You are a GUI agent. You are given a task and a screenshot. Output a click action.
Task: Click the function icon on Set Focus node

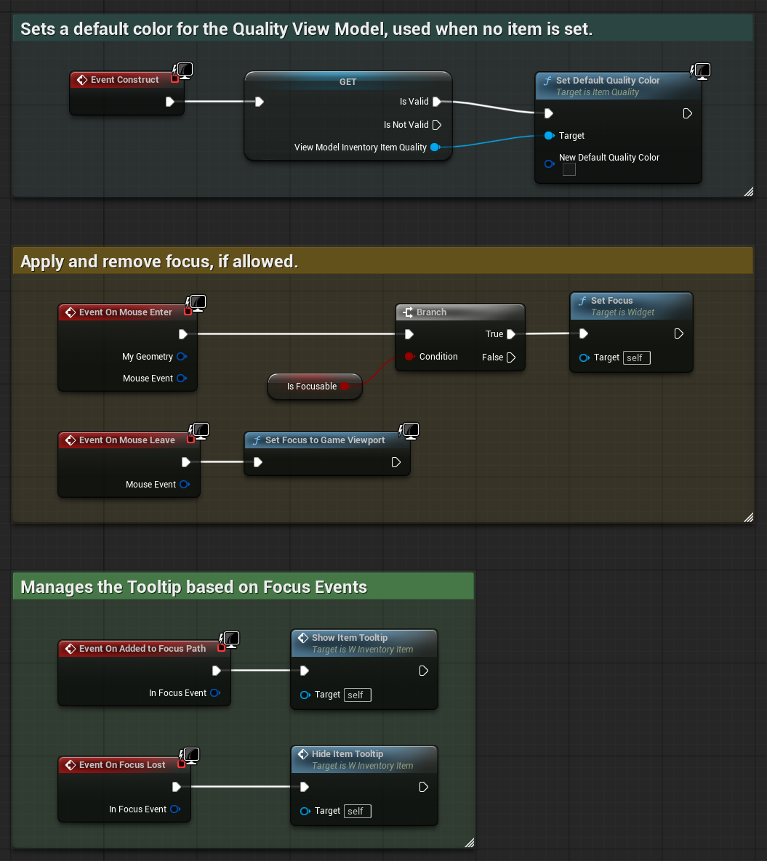pyautogui.click(x=582, y=300)
